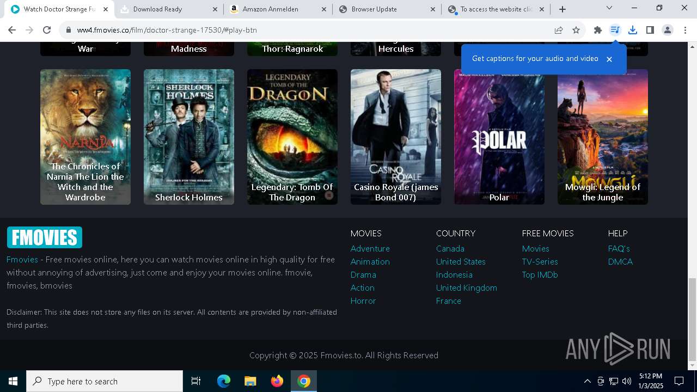This screenshot has height=392, width=697.
Task: Open the Sherlock Holmes movie poster
Action: tap(189, 137)
